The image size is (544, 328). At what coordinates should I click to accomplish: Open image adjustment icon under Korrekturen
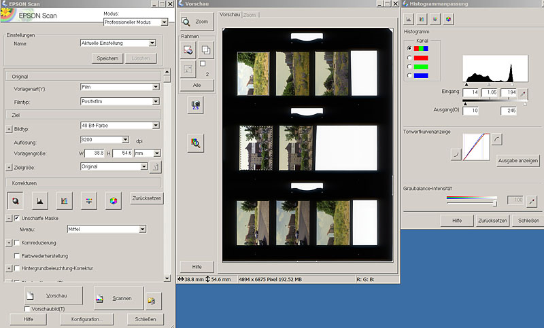tap(89, 200)
